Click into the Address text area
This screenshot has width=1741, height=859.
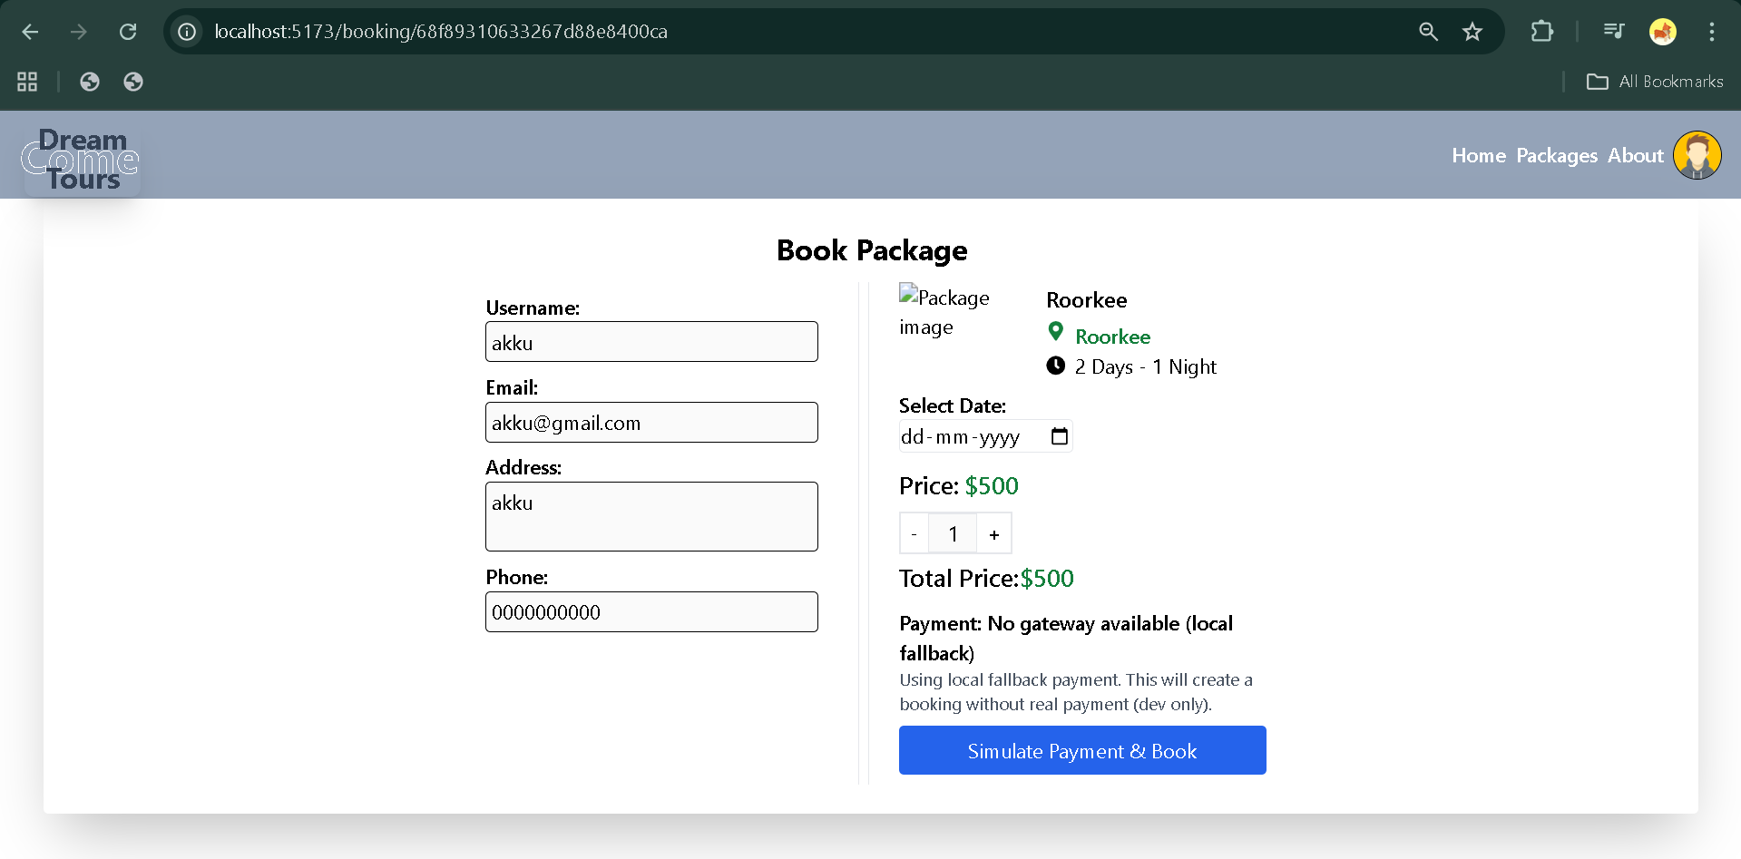(x=651, y=516)
